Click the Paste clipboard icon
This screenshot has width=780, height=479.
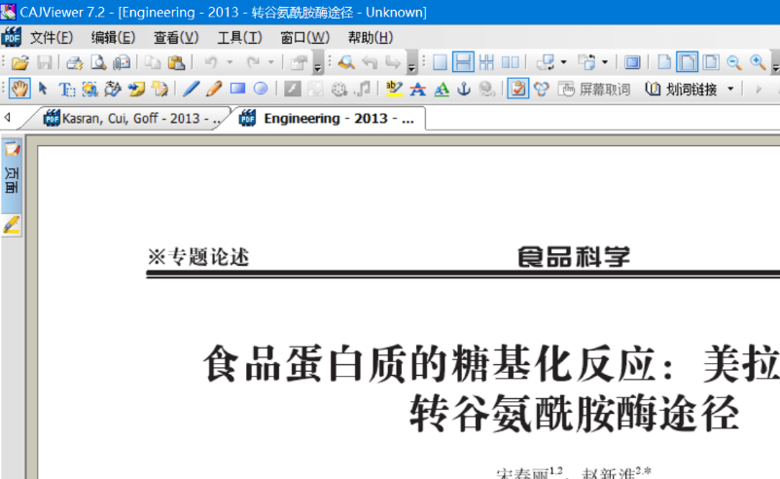click(x=176, y=62)
